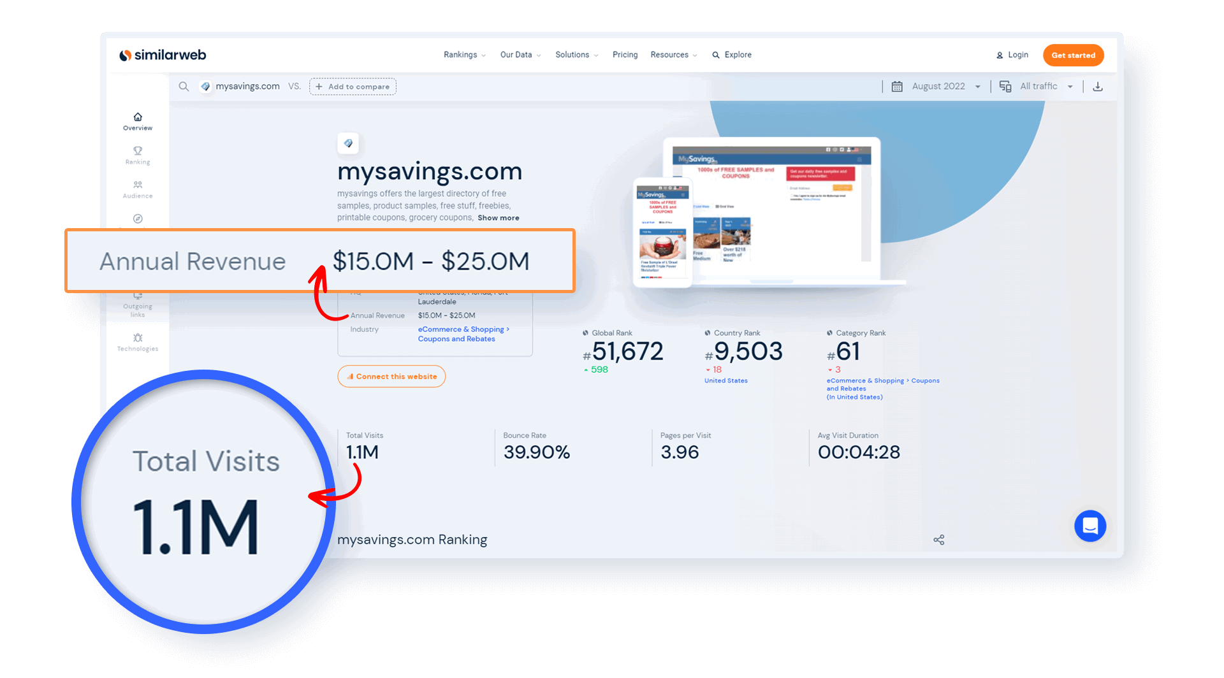This screenshot has height=678, width=1224.
Task: Click the share icon beside Ranking heading
Action: pyautogui.click(x=938, y=540)
